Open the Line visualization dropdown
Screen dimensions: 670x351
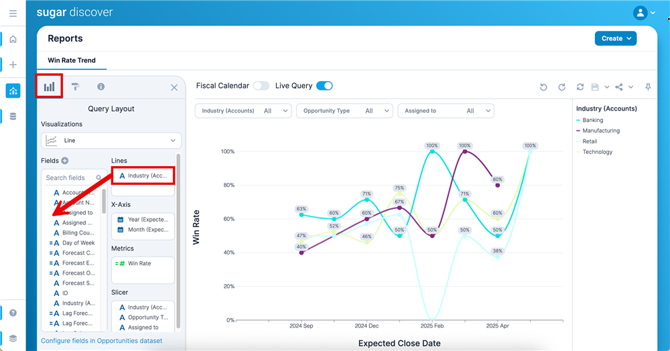[x=111, y=141]
